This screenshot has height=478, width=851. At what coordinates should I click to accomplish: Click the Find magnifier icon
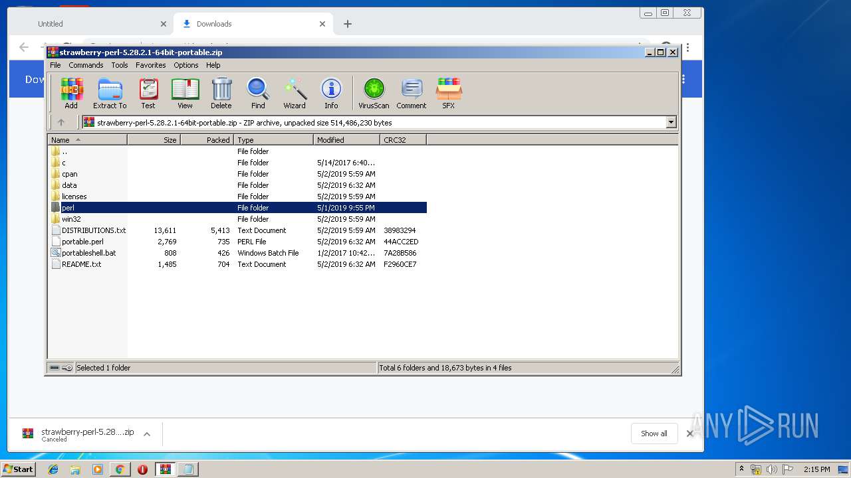pos(258,93)
